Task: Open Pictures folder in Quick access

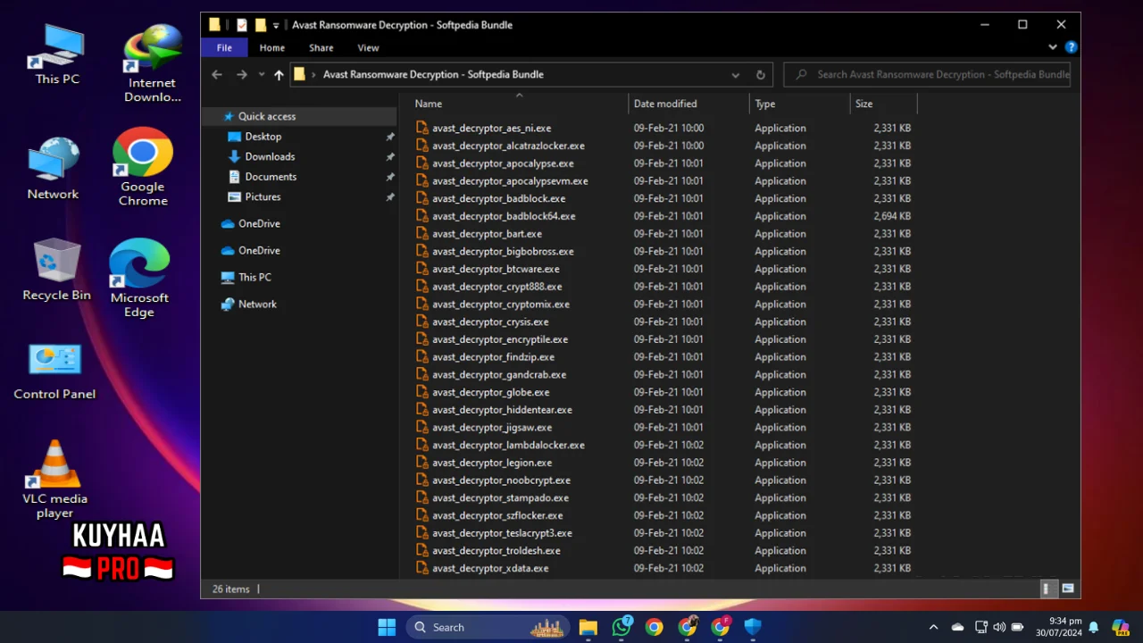Action: click(263, 196)
